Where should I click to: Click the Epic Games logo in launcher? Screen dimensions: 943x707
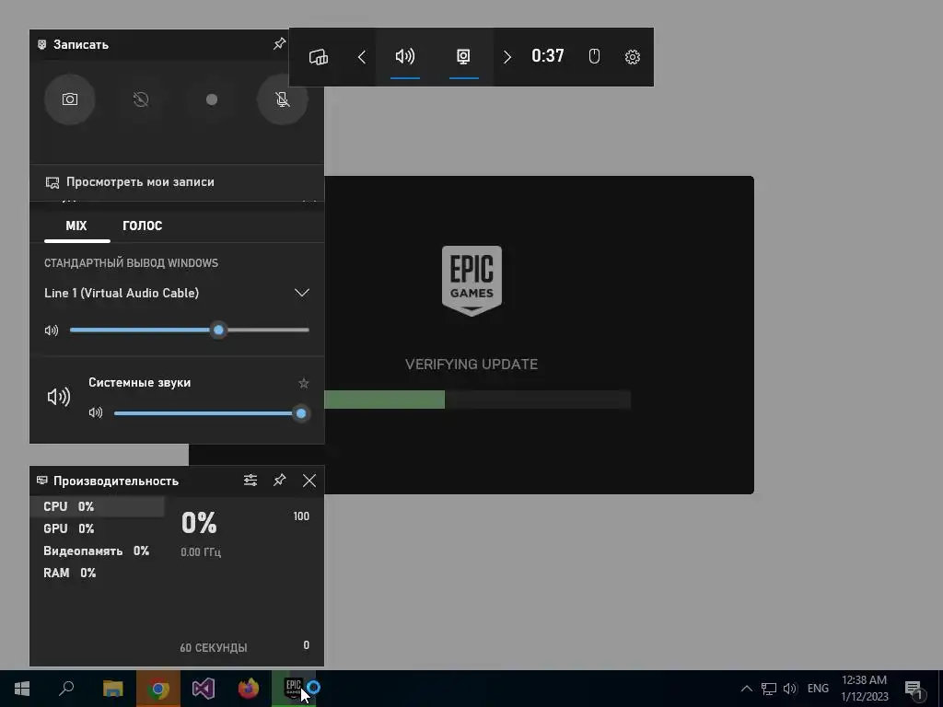click(471, 280)
